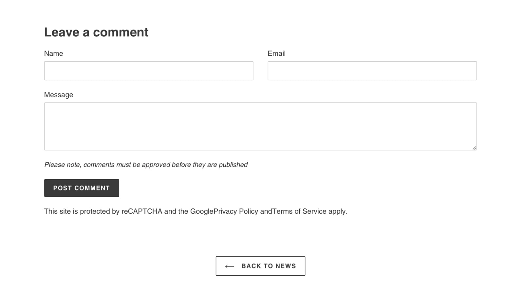Click inside the Name input field

(x=149, y=70)
